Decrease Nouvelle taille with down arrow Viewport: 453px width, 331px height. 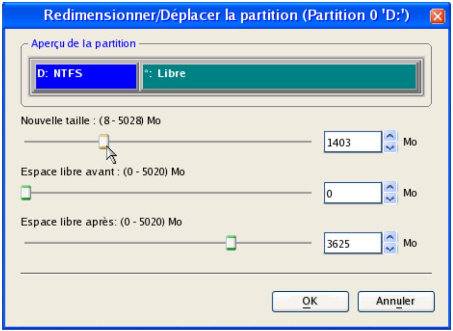390,147
